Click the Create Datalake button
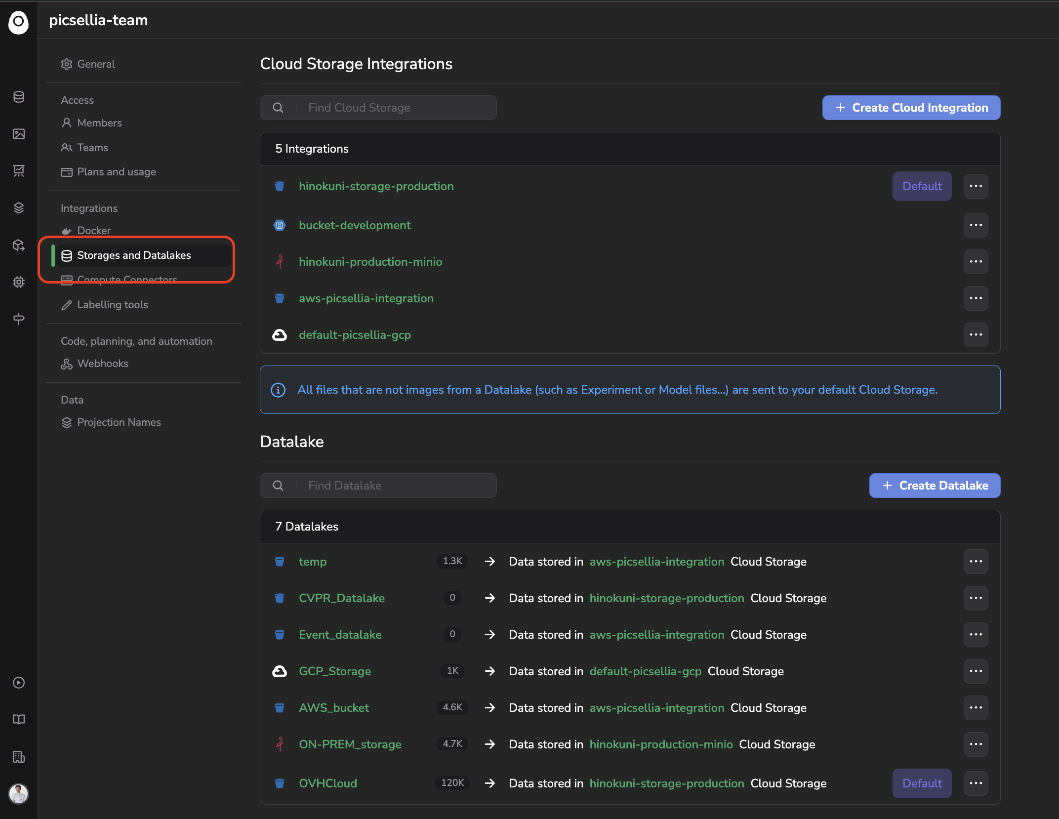Screen dimensions: 1059x819 [935, 486]
